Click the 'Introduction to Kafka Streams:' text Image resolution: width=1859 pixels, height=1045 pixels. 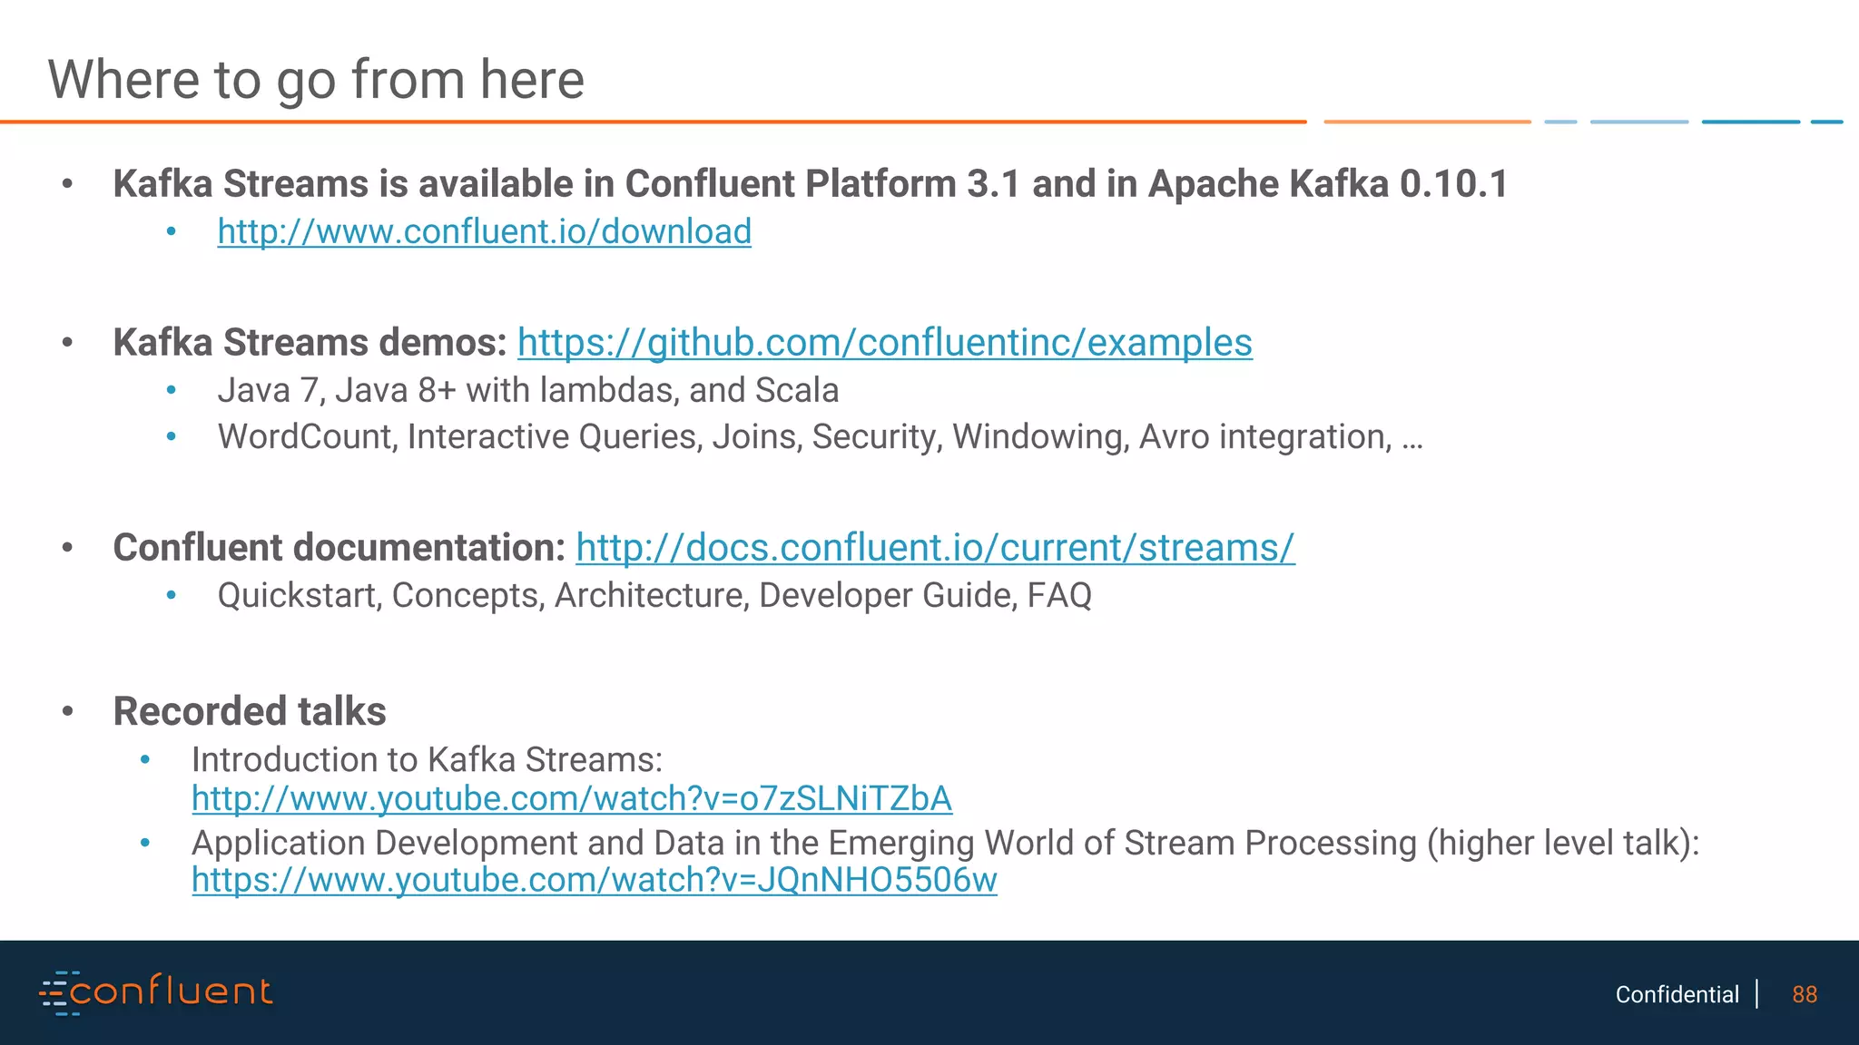[427, 760]
